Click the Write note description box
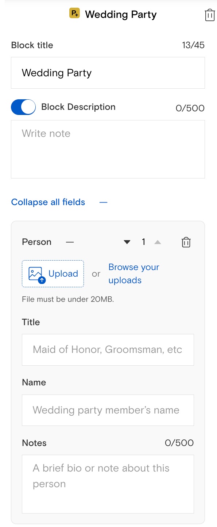The width and height of the screenshot is (217, 527). tap(108, 149)
